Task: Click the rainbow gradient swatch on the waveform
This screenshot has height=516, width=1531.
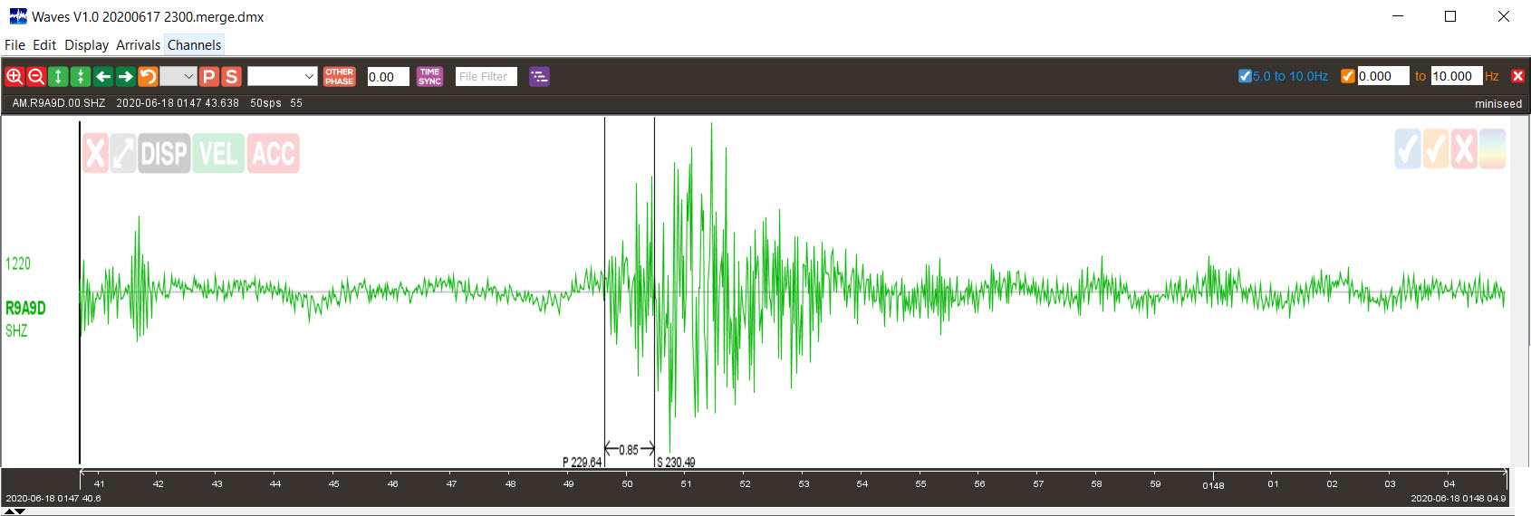Action: click(x=1492, y=149)
